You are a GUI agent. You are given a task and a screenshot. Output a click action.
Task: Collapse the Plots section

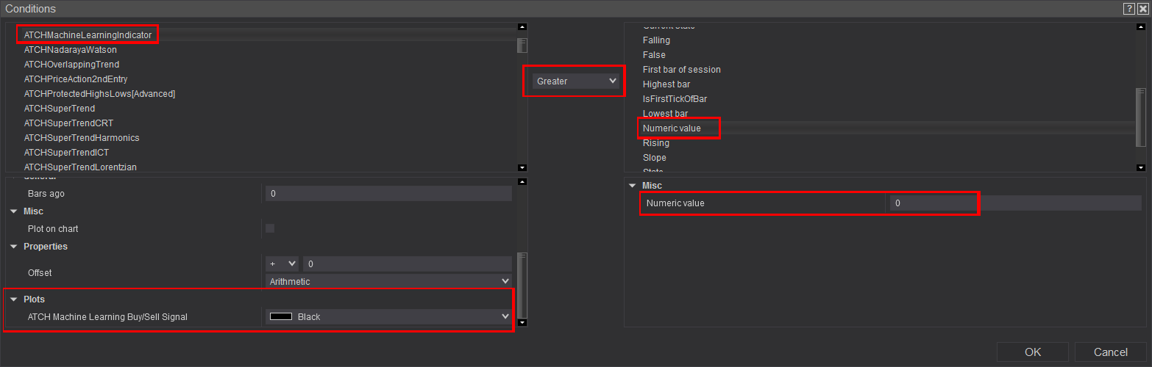(x=14, y=299)
